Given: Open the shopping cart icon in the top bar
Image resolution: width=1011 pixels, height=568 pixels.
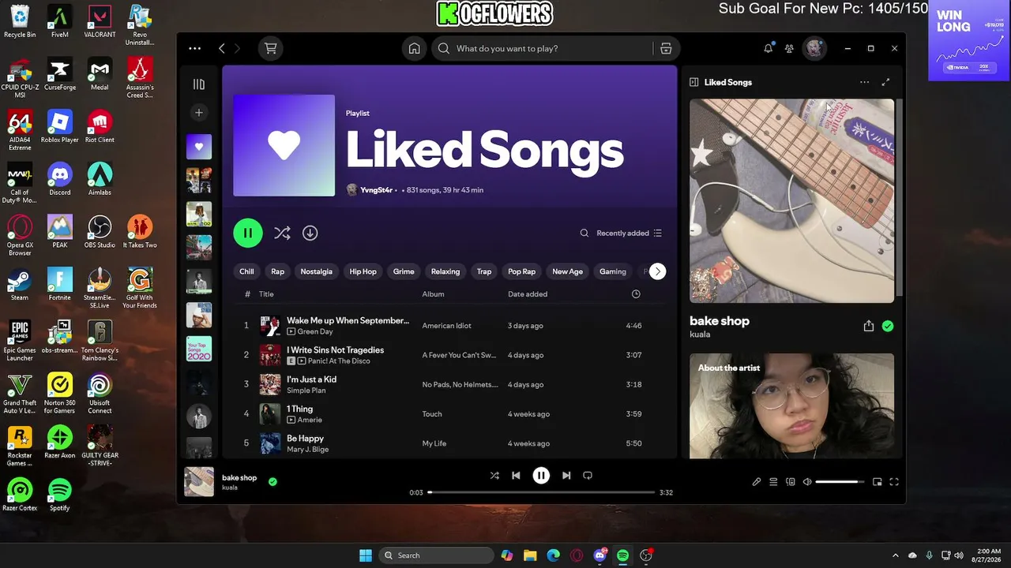Looking at the screenshot, I should [x=271, y=49].
